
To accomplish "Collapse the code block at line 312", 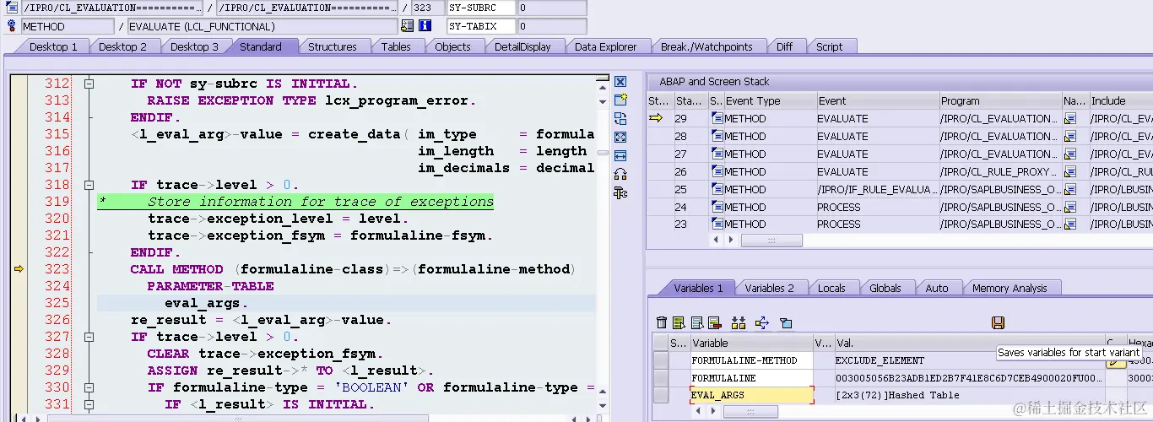I will point(89,84).
